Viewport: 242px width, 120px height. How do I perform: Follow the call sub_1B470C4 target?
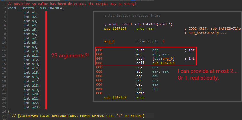click(x=164, y=63)
